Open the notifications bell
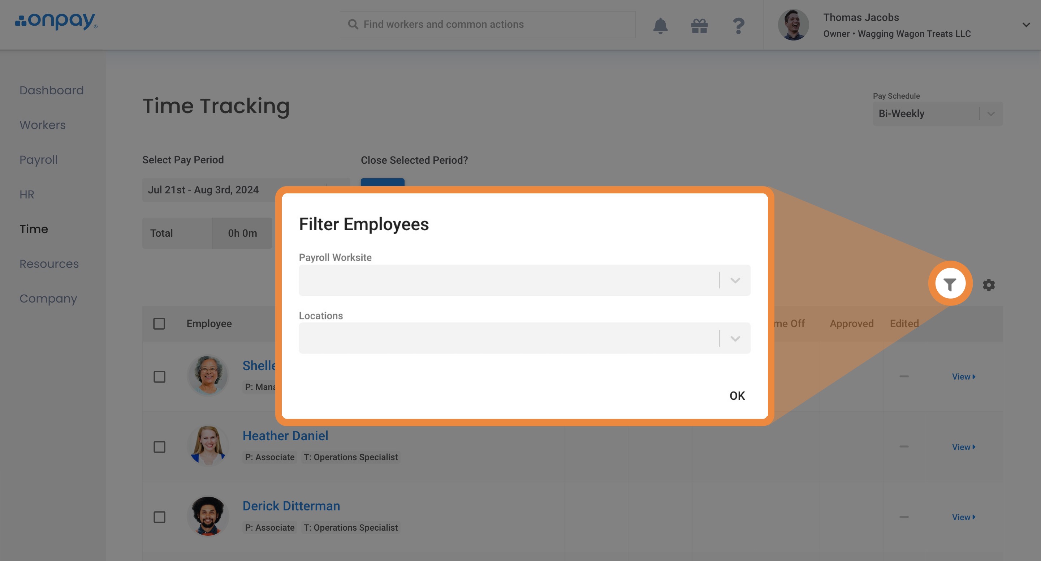 click(660, 26)
